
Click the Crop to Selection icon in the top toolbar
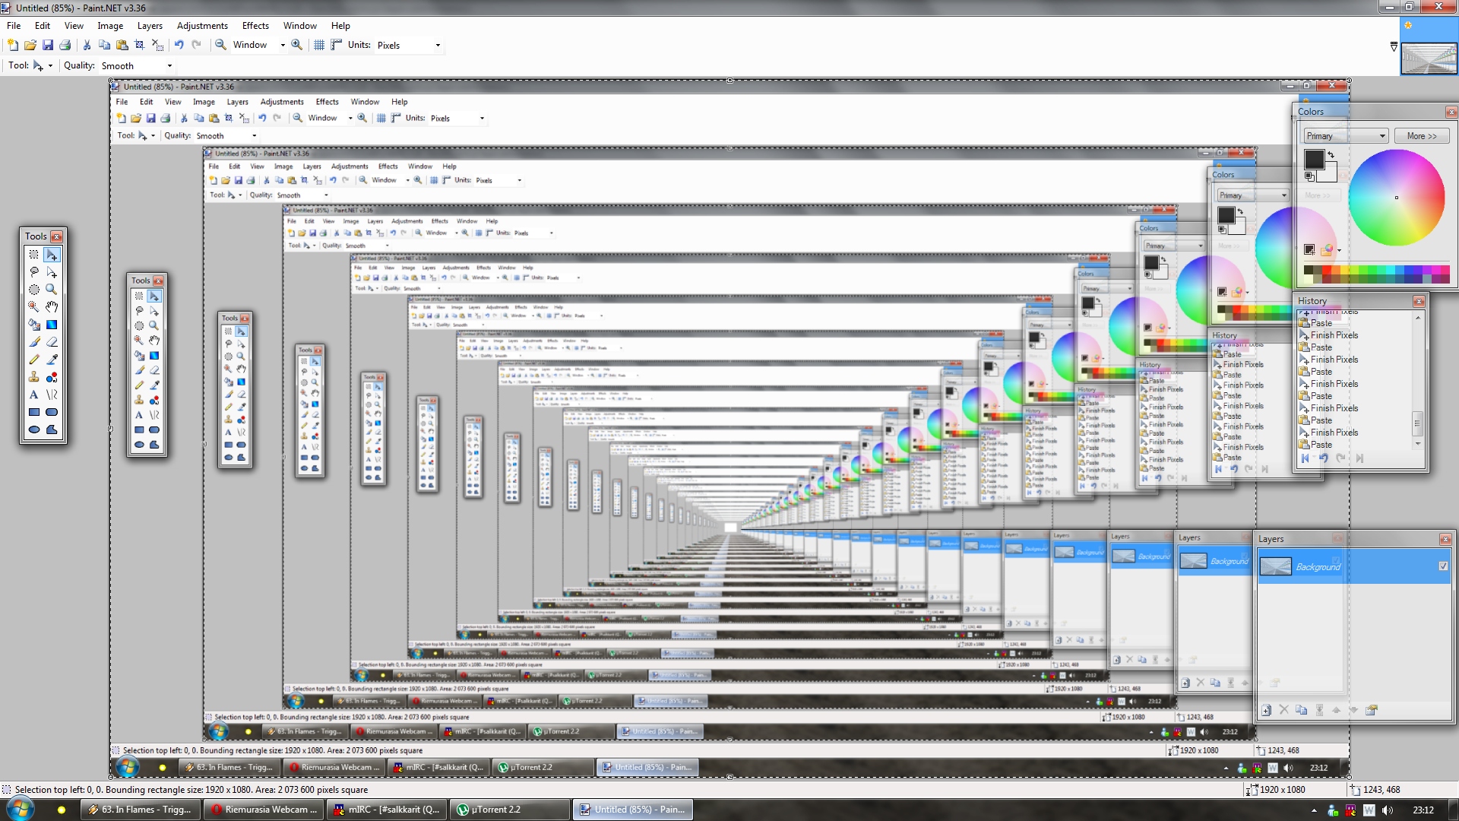click(140, 45)
